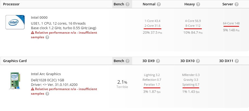Click the 64-Core 148 server score
Image resolution: width=249 pixels, height=111 pixels.
[x=231, y=23]
